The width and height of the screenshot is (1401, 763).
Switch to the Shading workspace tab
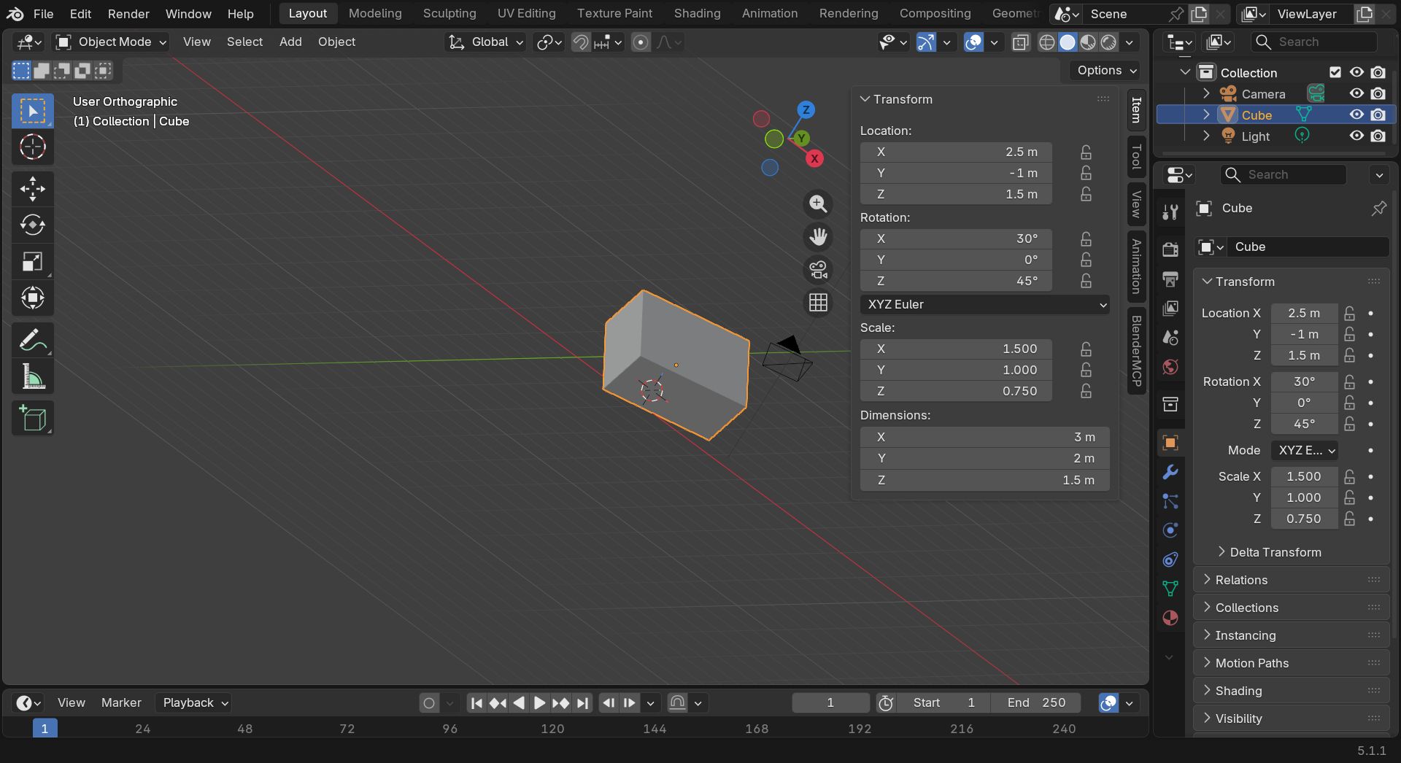coord(697,13)
